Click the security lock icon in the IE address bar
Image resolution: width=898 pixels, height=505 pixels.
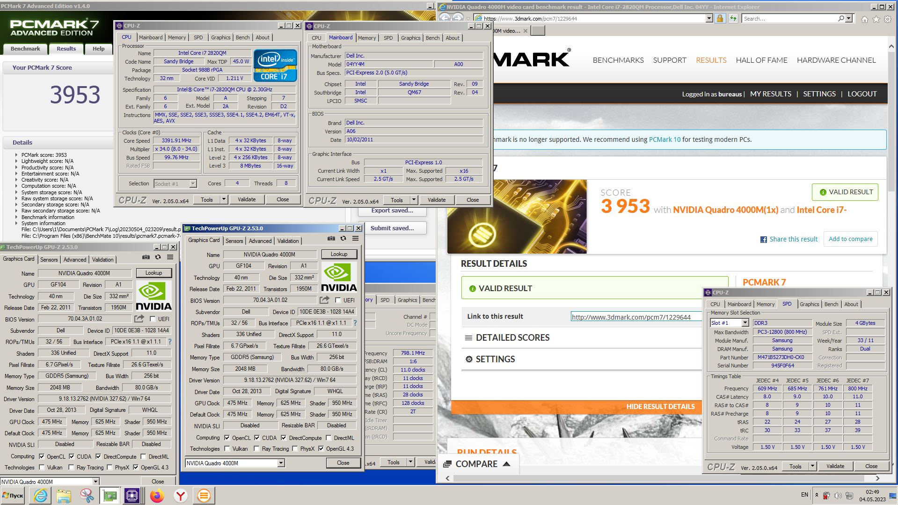[x=720, y=18]
